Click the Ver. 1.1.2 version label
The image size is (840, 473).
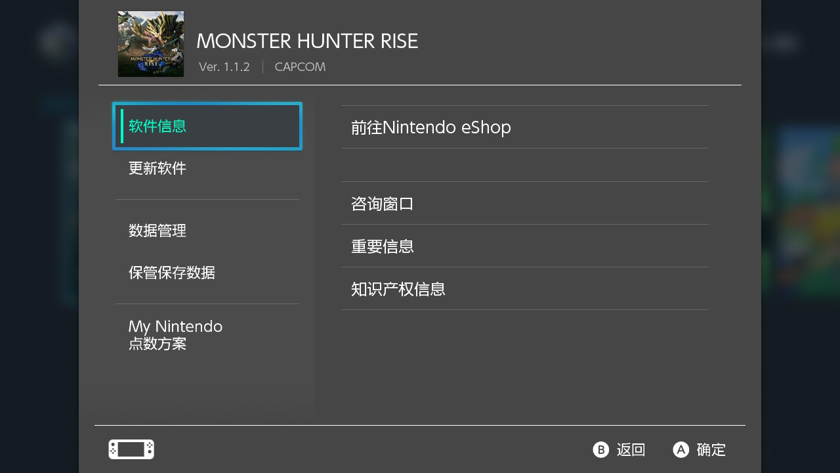224,67
